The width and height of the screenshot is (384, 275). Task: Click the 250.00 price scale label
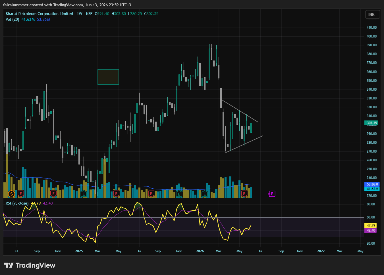point(371,169)
